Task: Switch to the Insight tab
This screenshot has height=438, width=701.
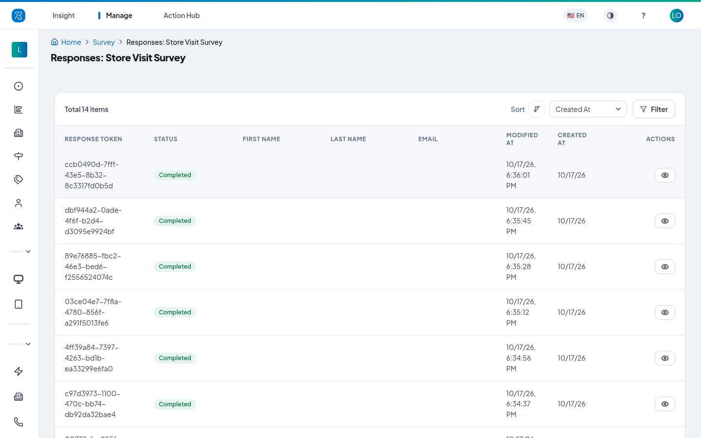Action: (x=63, y=16)
